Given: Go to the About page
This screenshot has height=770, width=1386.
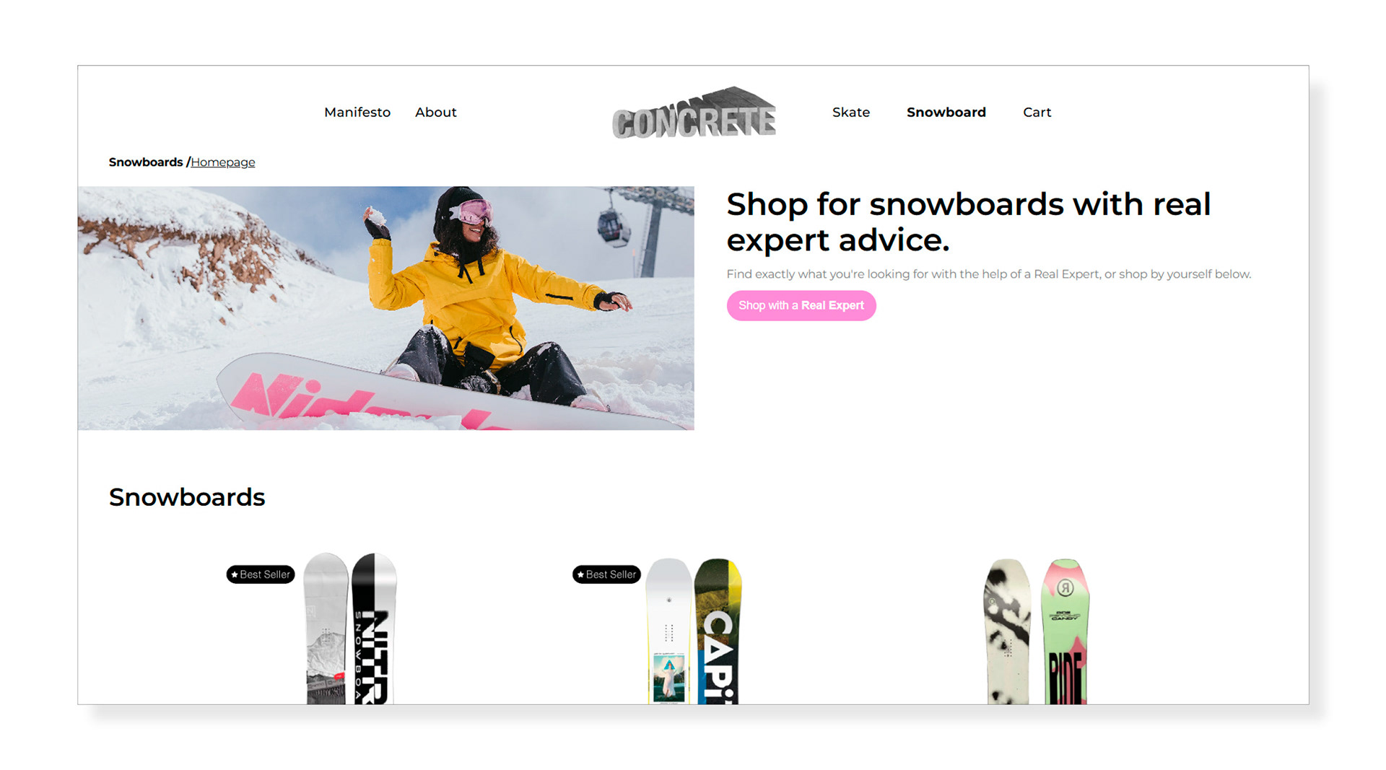Looking at the screenshot, I should [x=435, y=112].
